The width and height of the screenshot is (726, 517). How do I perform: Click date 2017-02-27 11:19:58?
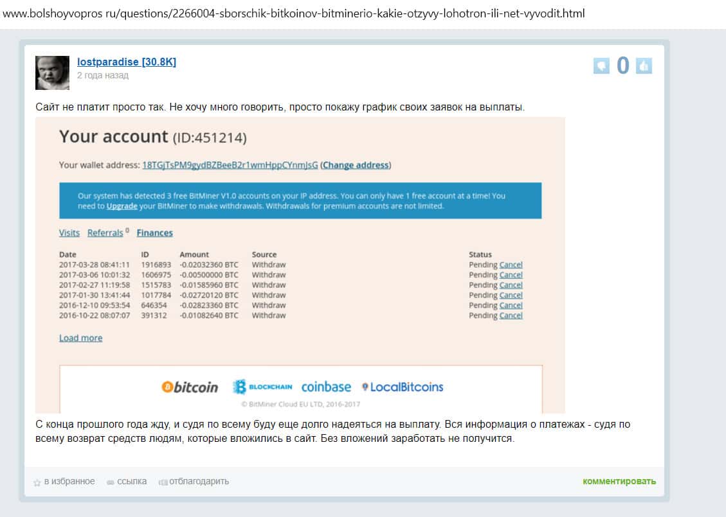pyautogui.click(x=95, y=285)
